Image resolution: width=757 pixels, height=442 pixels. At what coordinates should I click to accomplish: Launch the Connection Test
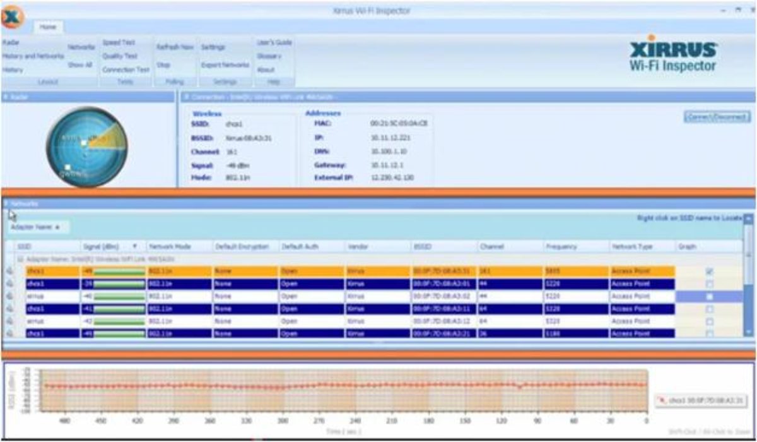point(126,70)
